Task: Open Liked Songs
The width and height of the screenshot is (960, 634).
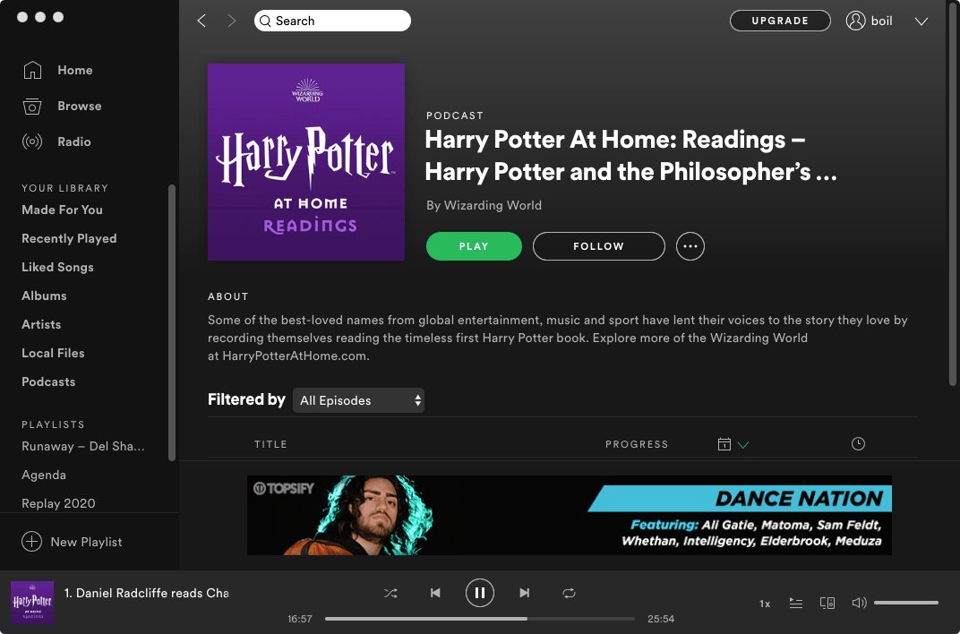Action: 57,267
